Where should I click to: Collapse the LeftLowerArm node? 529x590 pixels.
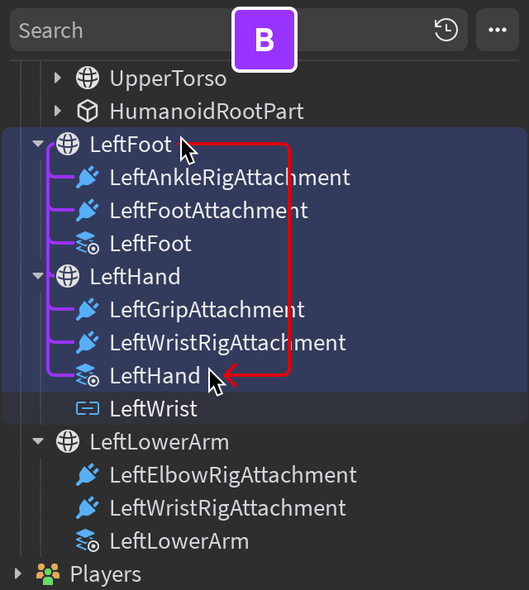[x=37, y=441]
